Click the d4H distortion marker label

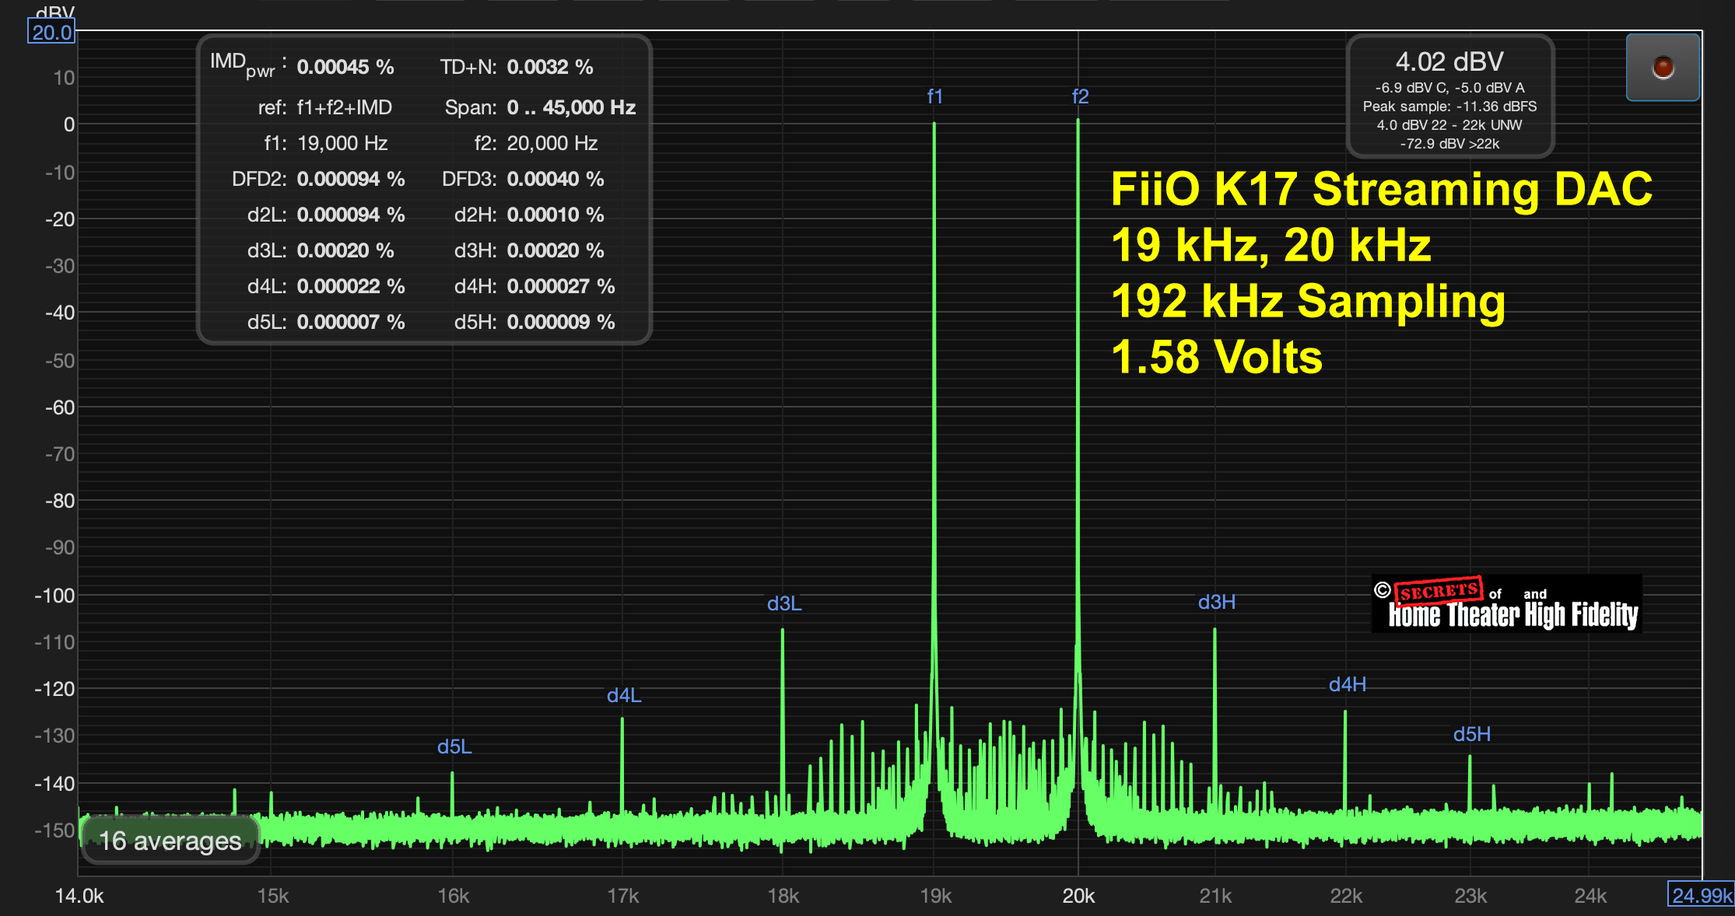coord(1347,684)
